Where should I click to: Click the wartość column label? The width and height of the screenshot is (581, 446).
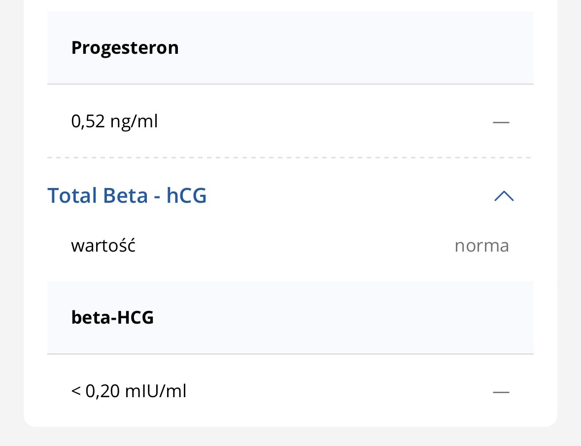pyautogui.click(x=103, y=245)
